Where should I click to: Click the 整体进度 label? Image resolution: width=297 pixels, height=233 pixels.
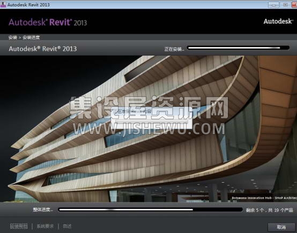[43, 210]
